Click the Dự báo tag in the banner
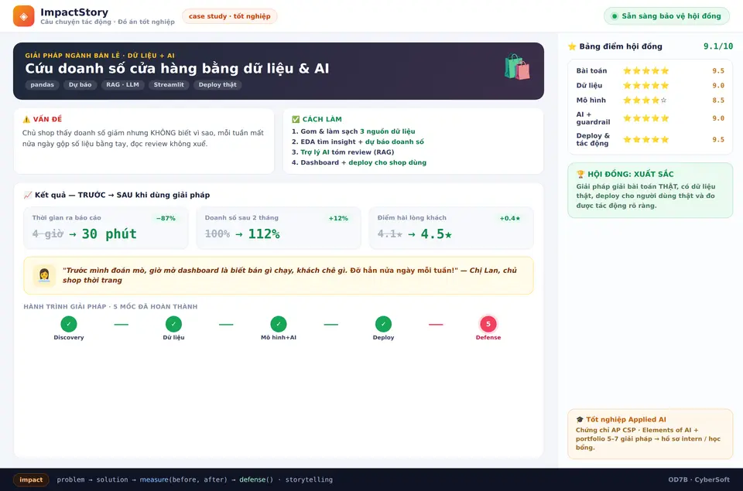The height and width of the screenshot is (491, 743). point(80,85)
